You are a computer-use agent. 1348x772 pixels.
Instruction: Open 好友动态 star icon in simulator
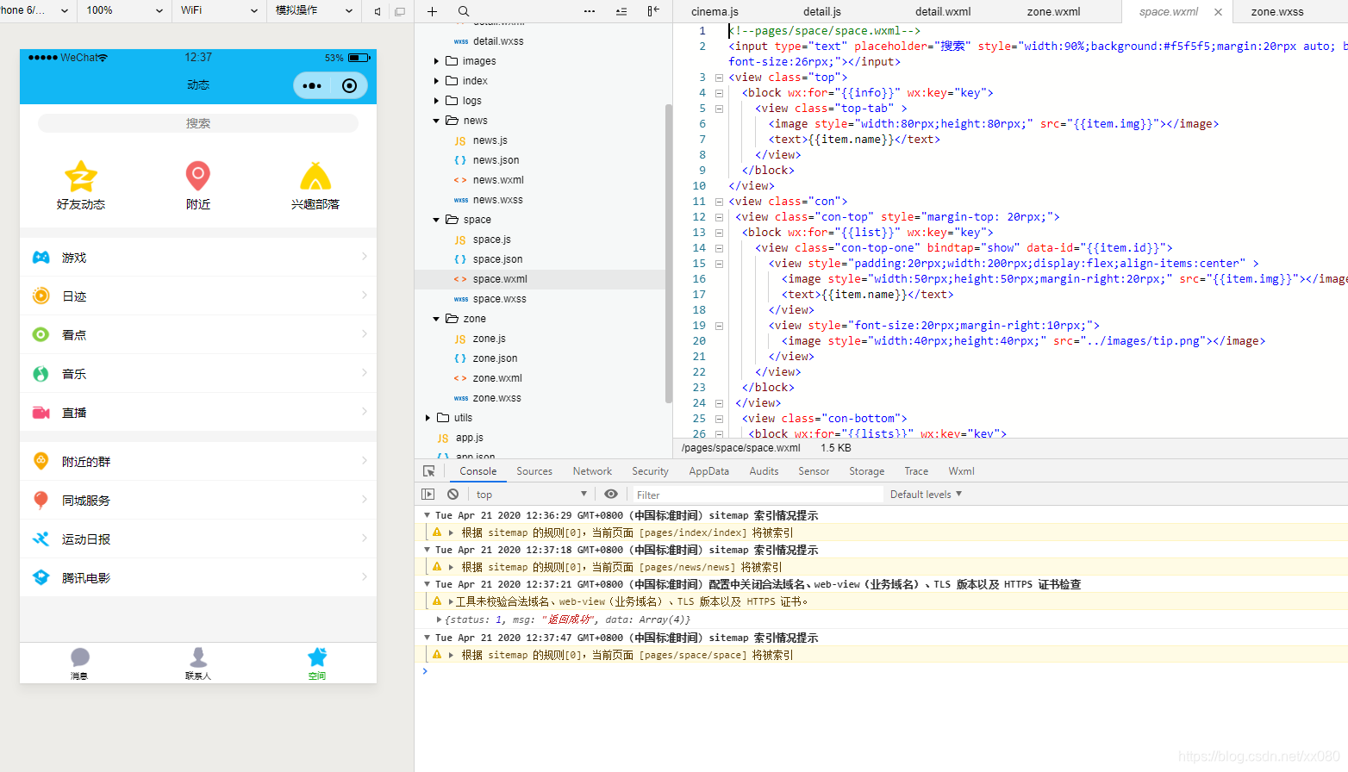click(81, 177)
